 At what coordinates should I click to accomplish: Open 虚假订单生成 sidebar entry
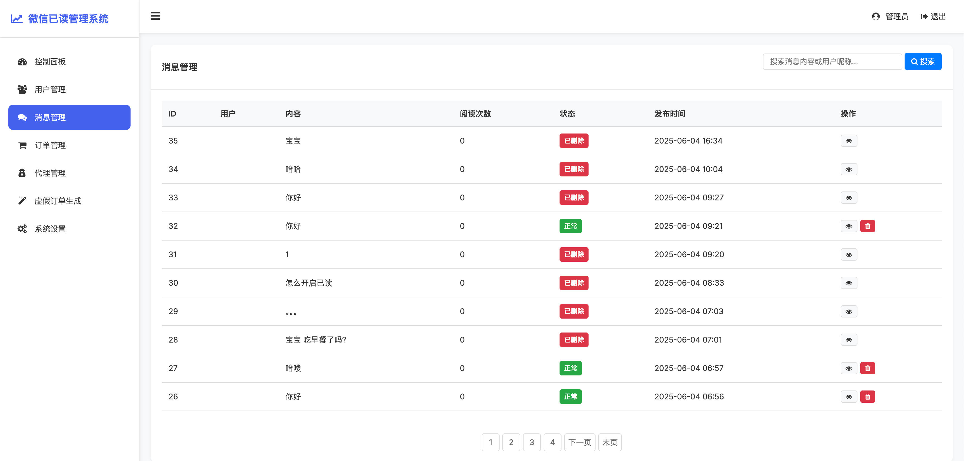69,201
